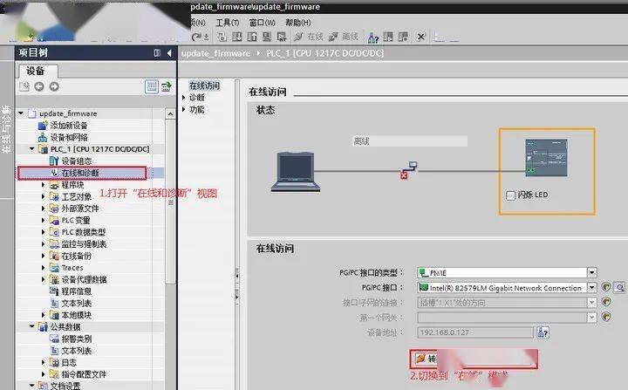Open the 帮助(H) menu

pos(297,22)
